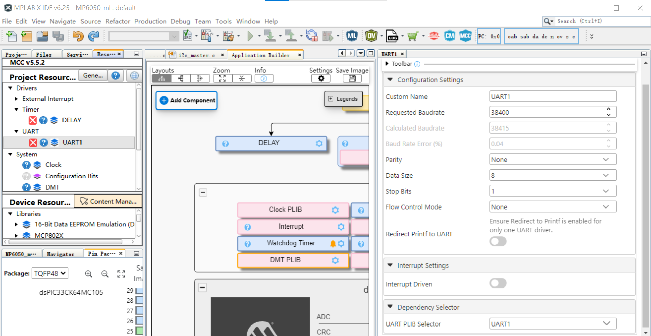Expand the External Interrupt tree node
This screenshot has width=651, height=336.
[x=16, y=99]
